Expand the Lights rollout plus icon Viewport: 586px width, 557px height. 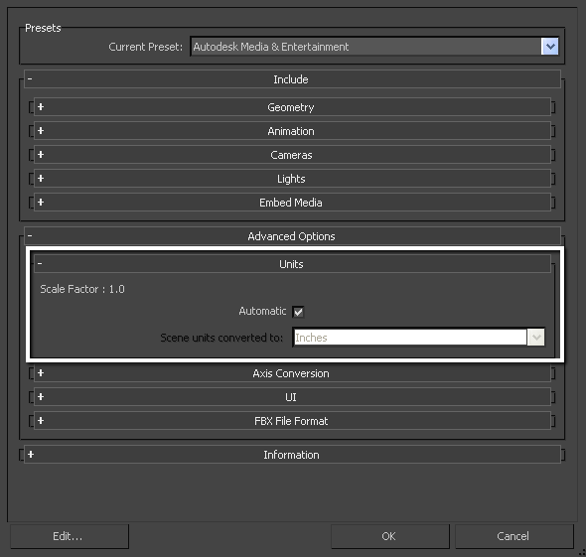[x=41, y=179]
